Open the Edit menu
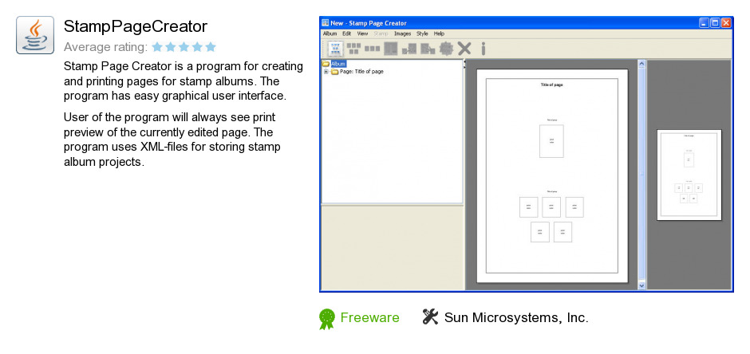 click(x=347, y=34)
